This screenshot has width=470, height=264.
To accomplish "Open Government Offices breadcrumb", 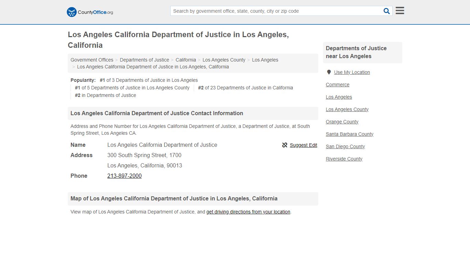I will [x=92, y=60].
